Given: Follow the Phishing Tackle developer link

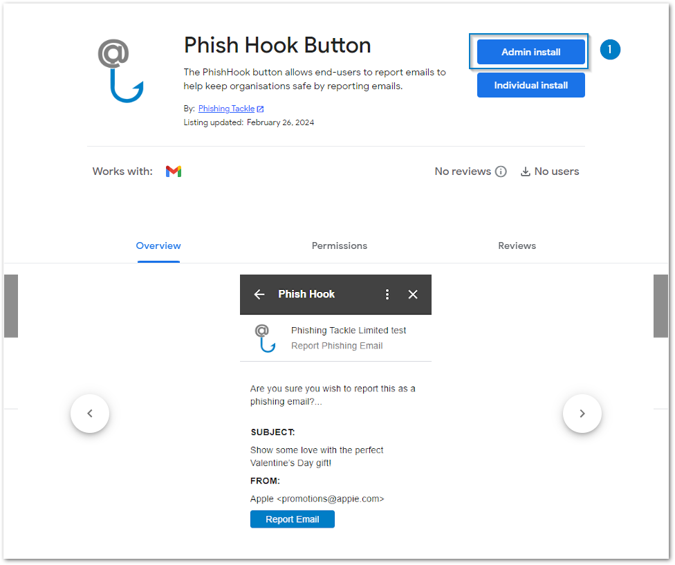Looking at the screenshot, I should [225, 108].
